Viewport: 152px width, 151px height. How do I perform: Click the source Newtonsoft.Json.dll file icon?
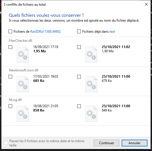(23, 84)
